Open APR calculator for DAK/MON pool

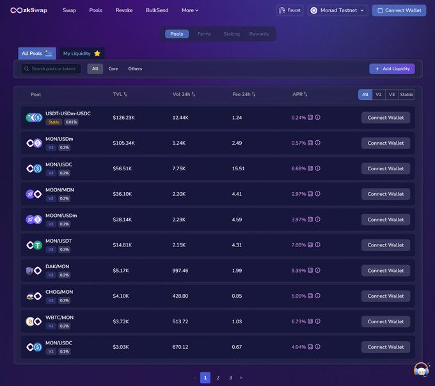[310, 270]
